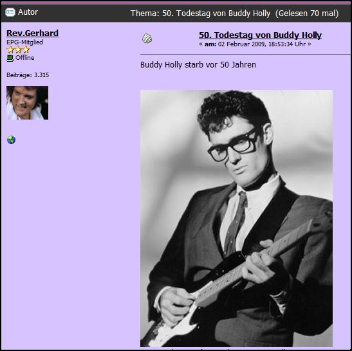This screenshot has height=351, width=352.
Task: Click the '(Gelesen 70 mal)' read counter
Action: point(307,14)
